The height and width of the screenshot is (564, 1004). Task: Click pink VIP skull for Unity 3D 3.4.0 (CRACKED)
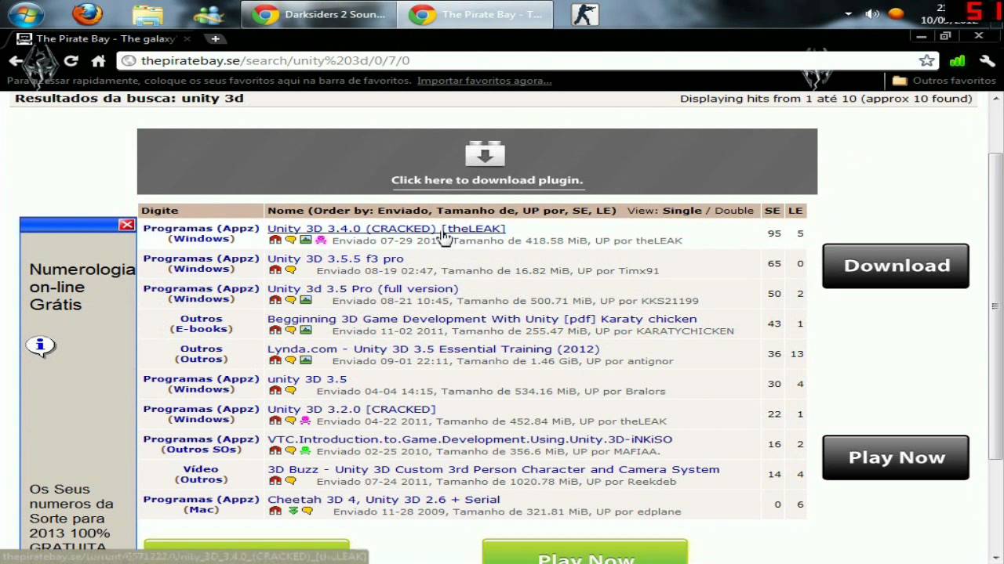pyautogui.click(x=321, y=240)
